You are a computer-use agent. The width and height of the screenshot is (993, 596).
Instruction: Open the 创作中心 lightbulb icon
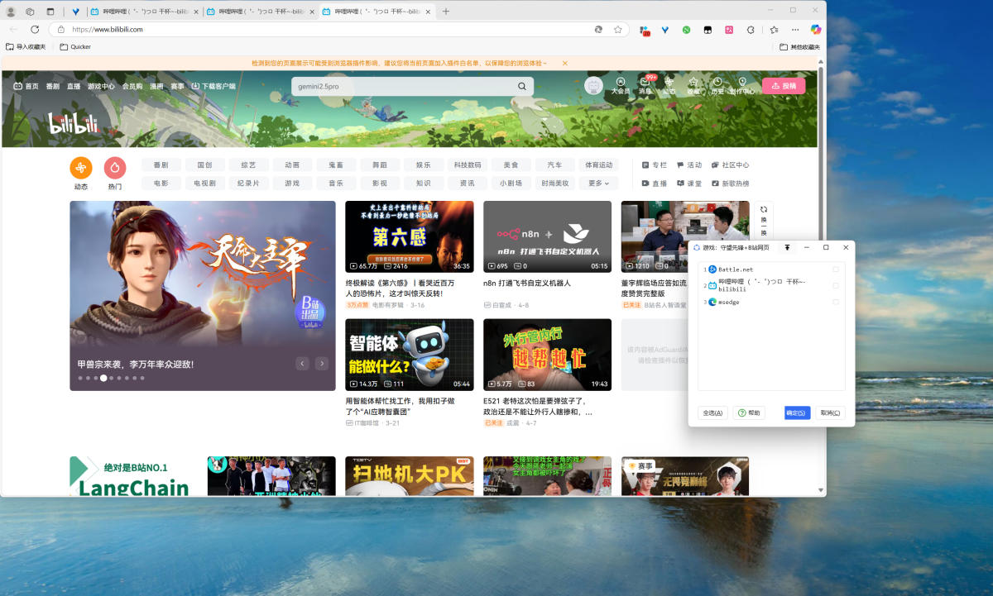pos(742,82)
